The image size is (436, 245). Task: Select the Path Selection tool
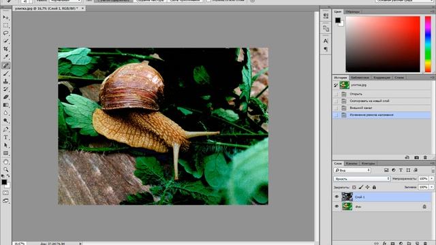(x=5, y=145)
